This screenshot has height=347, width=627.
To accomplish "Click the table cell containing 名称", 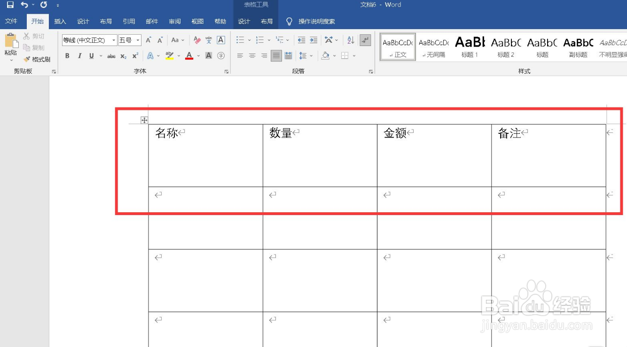I will (205, 155).
